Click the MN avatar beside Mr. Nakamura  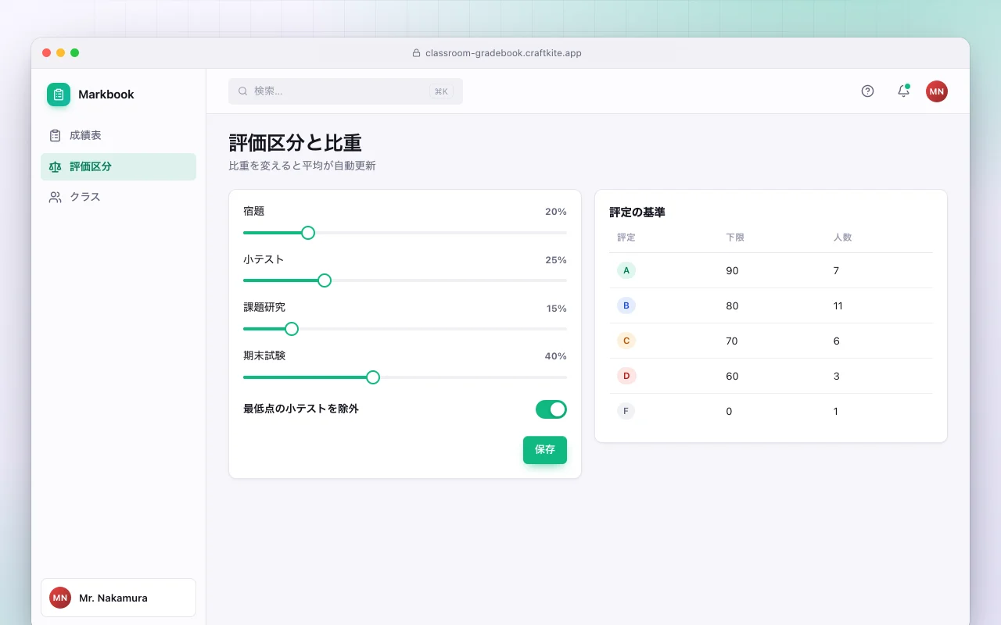(60, 598)
